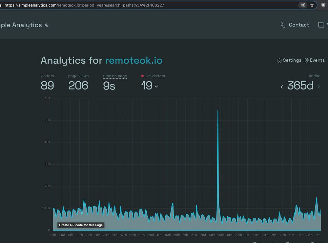Open the Contact link

299,25
